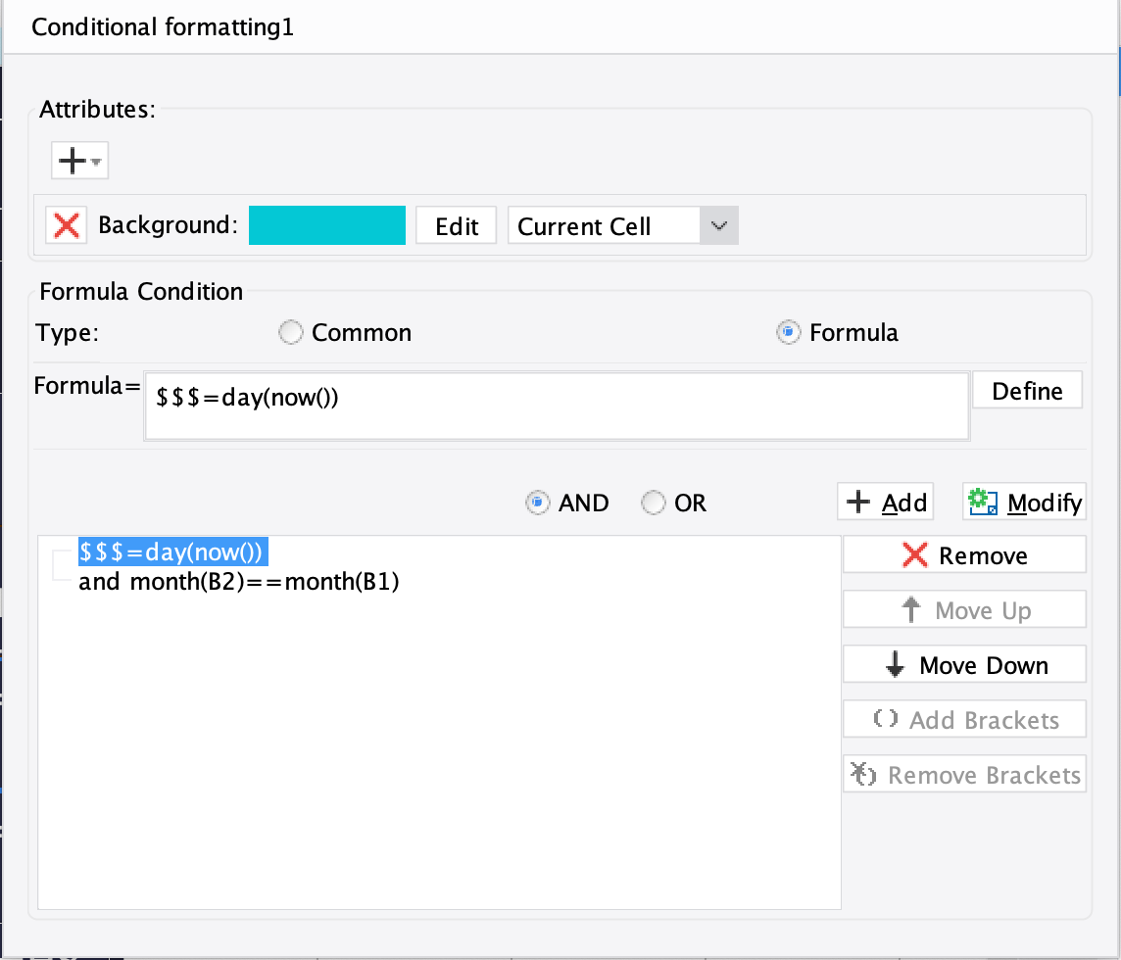Click the teal background color swatch
The height and width of the screenshot is (960, 1121).
point(329,224)
